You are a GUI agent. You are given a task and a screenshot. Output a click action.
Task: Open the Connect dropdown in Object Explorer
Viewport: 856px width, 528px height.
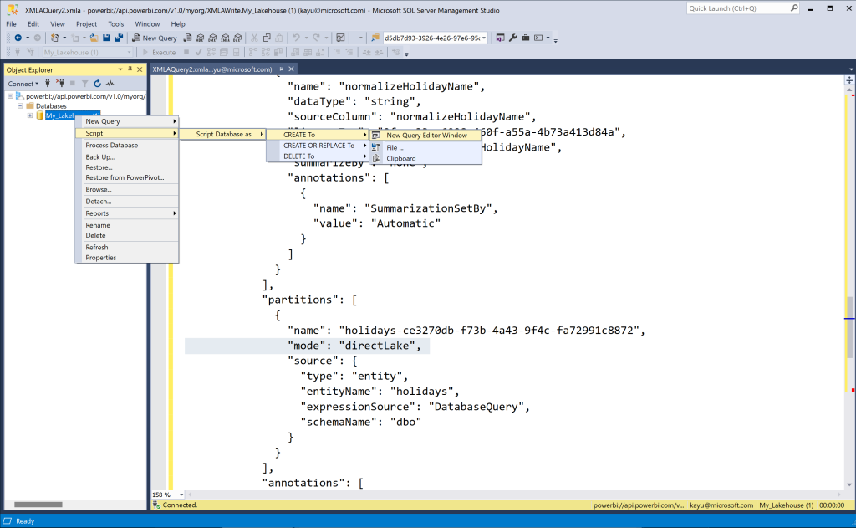tap(23, 84)
